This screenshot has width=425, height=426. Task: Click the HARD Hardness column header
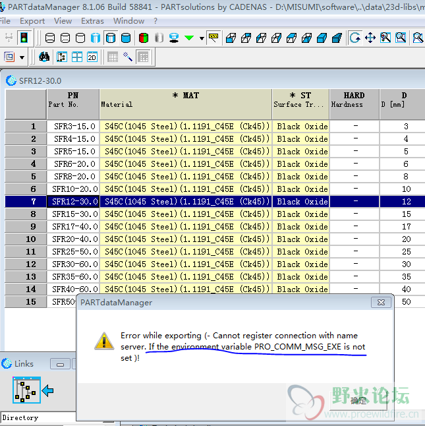[354, 104]
